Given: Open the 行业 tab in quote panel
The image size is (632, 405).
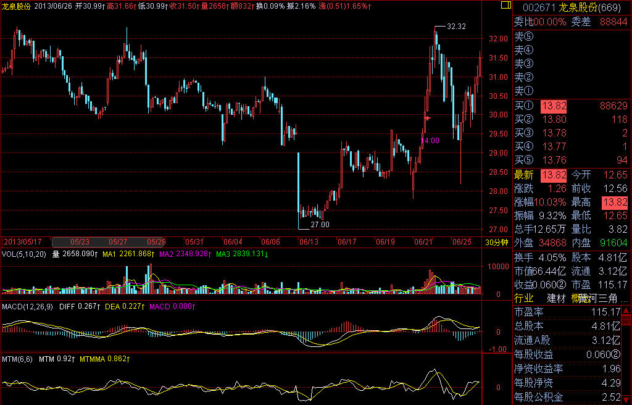Looking at the screenshot, I should (524, 298).
